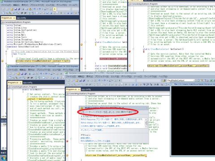Close the Program.cs tab in the top-left window
Image resolution: width=215 pixels, height=161 pixels.
pos(14,18)
